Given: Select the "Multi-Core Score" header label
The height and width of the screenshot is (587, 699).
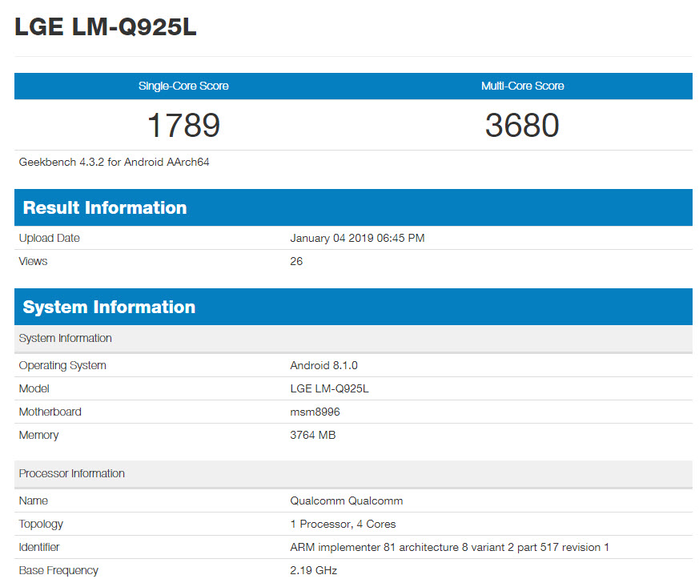Looking at the screenshot, I should point(523,86).
